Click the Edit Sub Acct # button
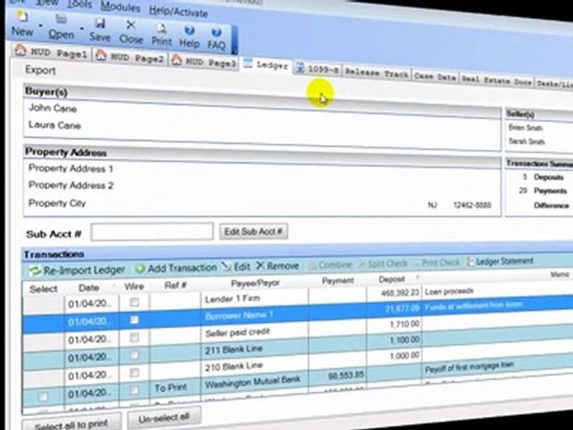The height and width of the screenshot is (430, 573). pyautogui.click(x=254, y=232)
